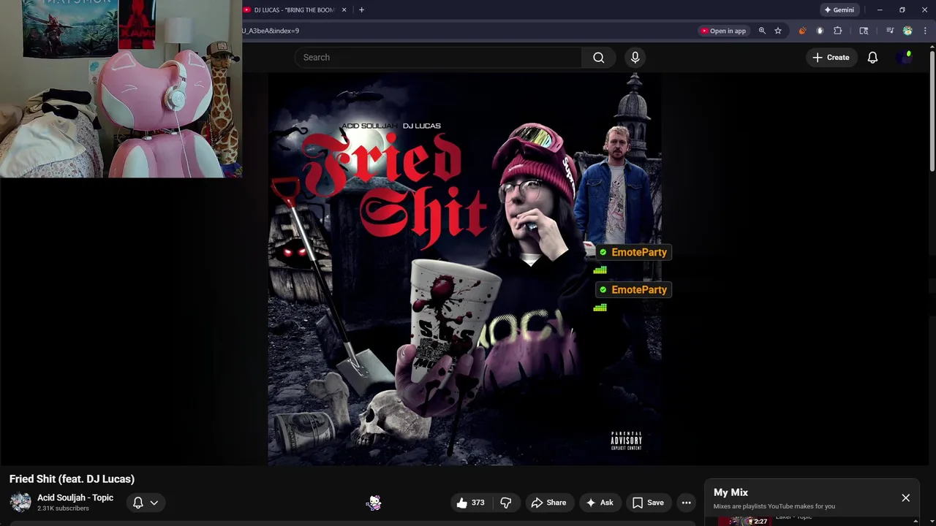This screenshot has width=936, height=526.
Task: Click the second EmoteParty overlay label
Action: tap(633, 290)
